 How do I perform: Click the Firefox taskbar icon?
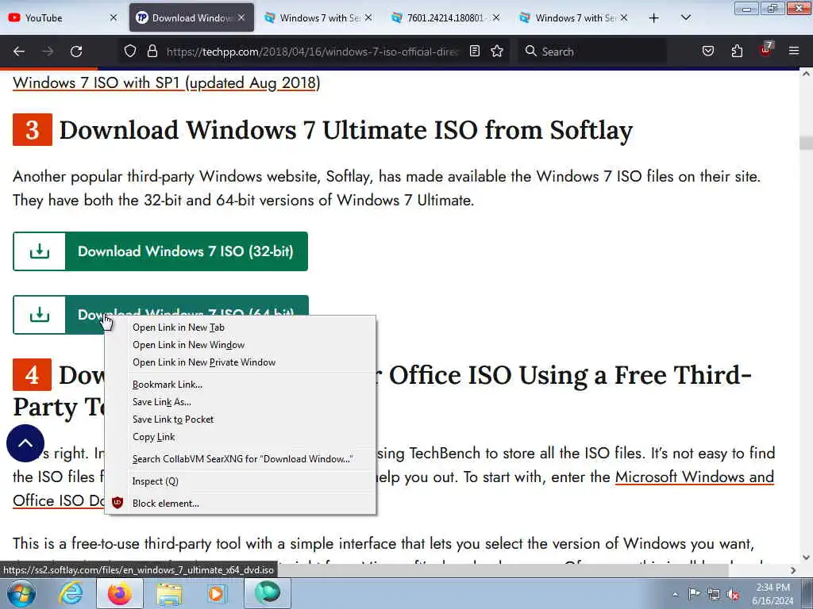[x=120, y=593]
